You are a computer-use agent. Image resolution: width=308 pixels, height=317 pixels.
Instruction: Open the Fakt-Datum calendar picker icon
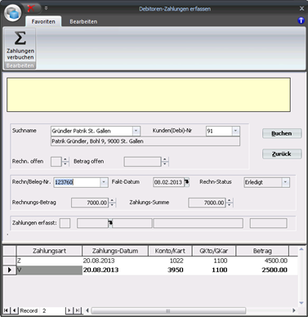187,182
